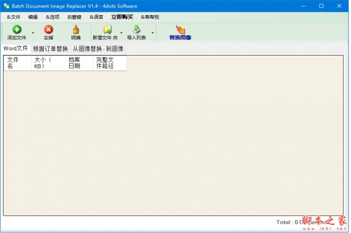This screenshot has height=233, width=351.
Task: Sort by the 文件名 column header
Action: click(x=18, y=63)
